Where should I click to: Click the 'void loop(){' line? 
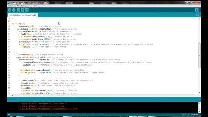19,24
